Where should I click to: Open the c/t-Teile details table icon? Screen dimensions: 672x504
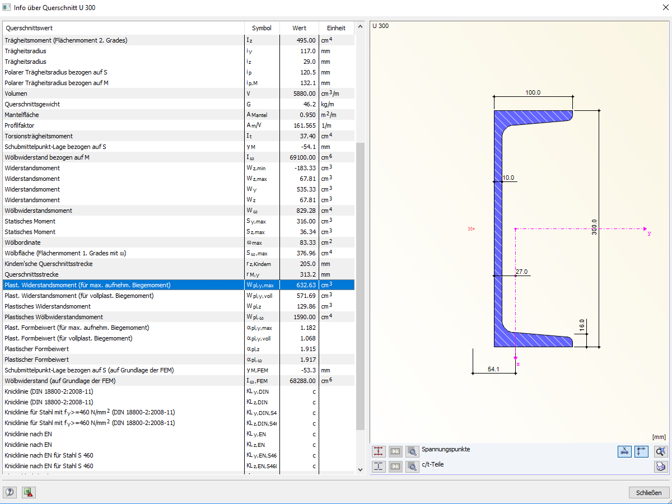pyautogui.click(x=412, y=466)
